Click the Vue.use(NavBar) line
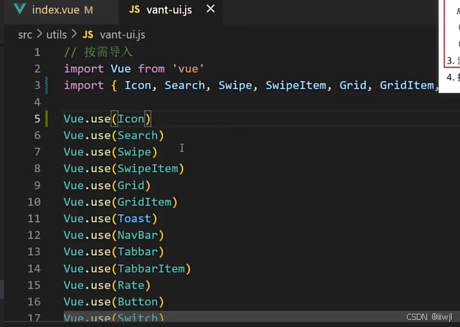This screenshot has width=460, height=327. tap(114, 235)
